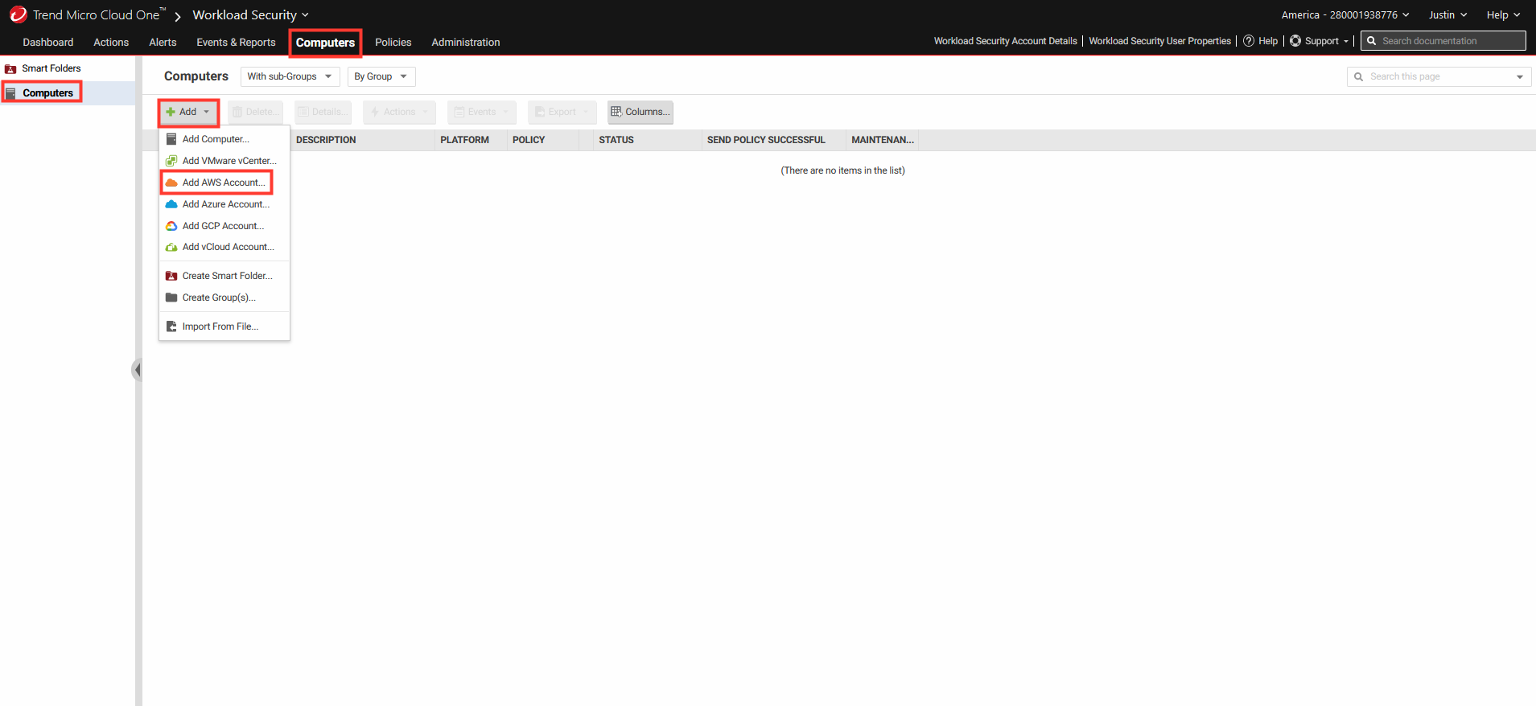Select the Computers tab
This screenshot has height=706, width=1536.
325,43
